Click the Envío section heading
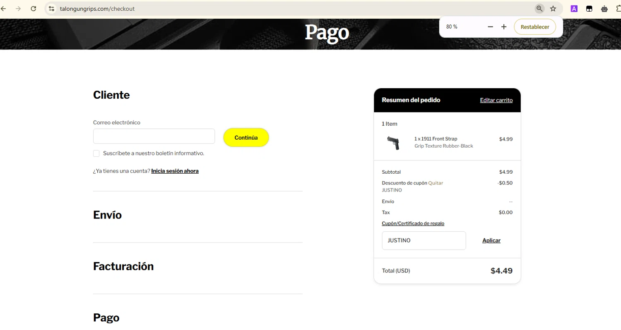The height and width of the screenshot is (330, 621). (107, 215)
